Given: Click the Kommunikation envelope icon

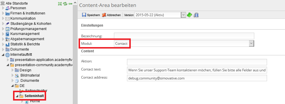Looking at the screenshot, I should tap(8, 18).
